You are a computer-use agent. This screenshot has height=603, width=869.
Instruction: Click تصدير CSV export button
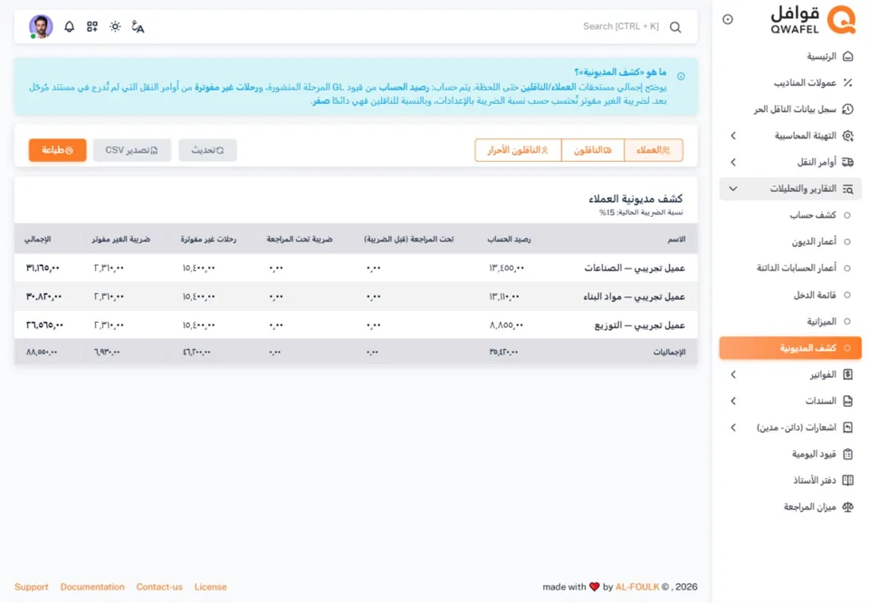132,150
